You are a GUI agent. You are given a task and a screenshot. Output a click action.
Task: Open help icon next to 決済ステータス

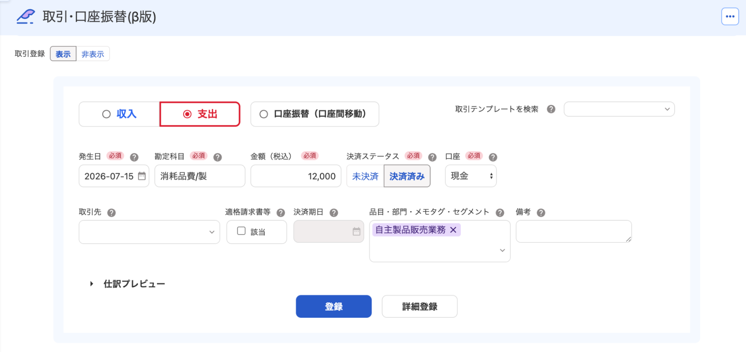[432, 157]
